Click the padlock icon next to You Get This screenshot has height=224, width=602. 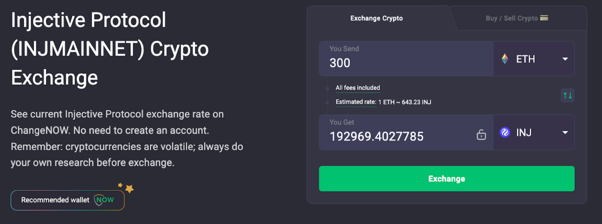[x=482, y=135]
